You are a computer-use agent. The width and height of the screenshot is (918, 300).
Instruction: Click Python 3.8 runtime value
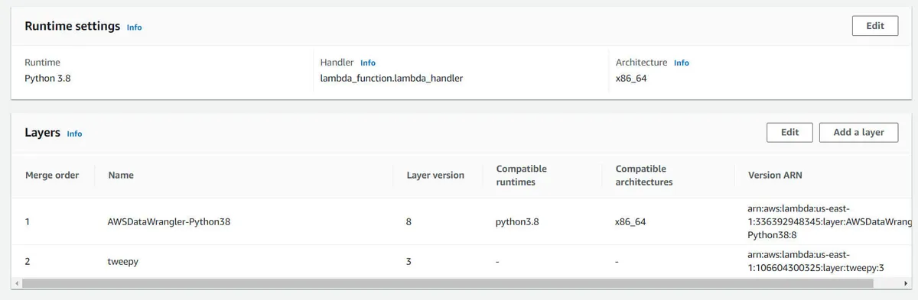[x=47, y=78]
